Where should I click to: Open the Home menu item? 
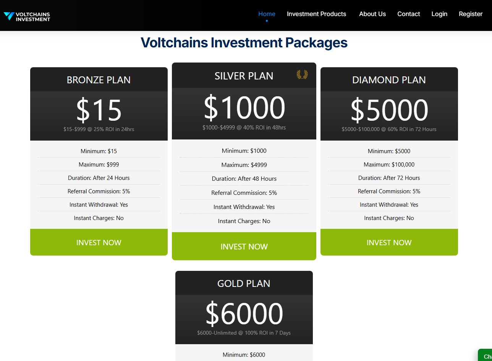(267, 14)
